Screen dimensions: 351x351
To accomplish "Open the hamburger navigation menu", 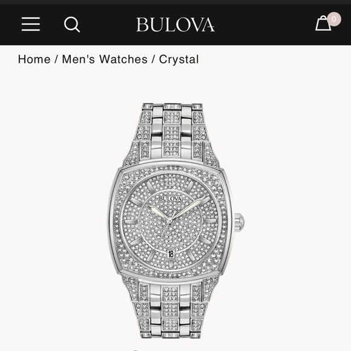I will tap(31, 24).
